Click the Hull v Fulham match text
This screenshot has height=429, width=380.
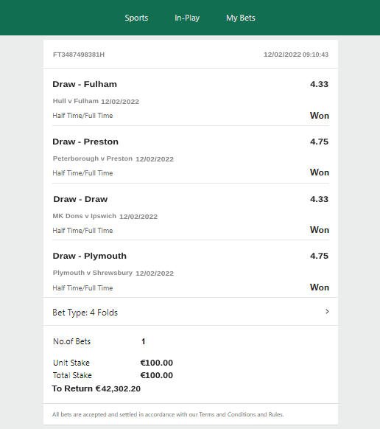(x=75, y=101)
